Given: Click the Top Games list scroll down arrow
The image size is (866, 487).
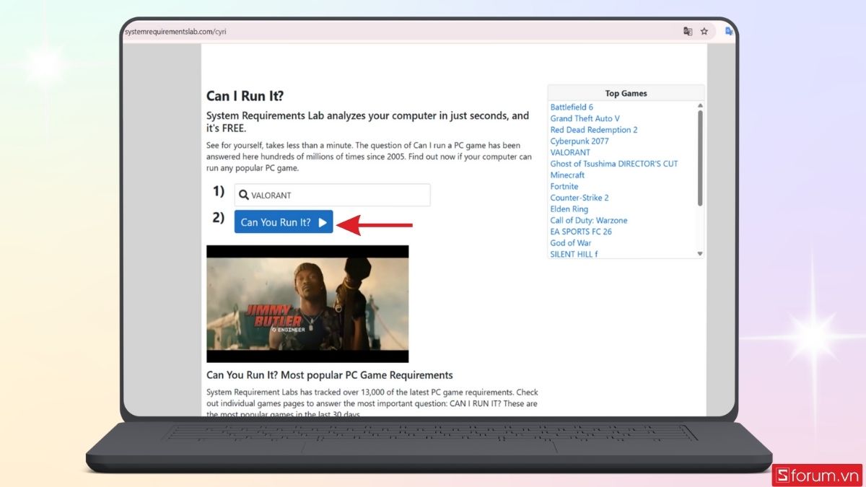Looking at the screenshot, I should coord(700,254).
